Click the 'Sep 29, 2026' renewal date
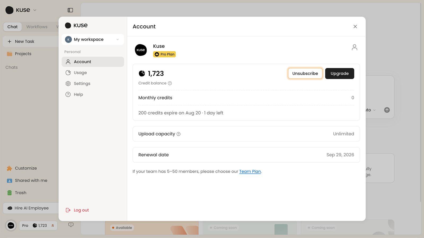Screen dimensions: 424x238 [340, 155]
